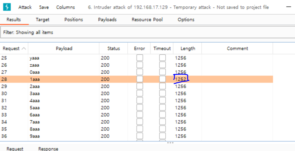Toggle Error checkbox for request 35
Viewport: 295px width, 151px height.
pyautogui.click(x=140, y=129)
